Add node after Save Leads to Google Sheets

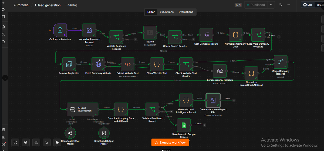point(205,125)
